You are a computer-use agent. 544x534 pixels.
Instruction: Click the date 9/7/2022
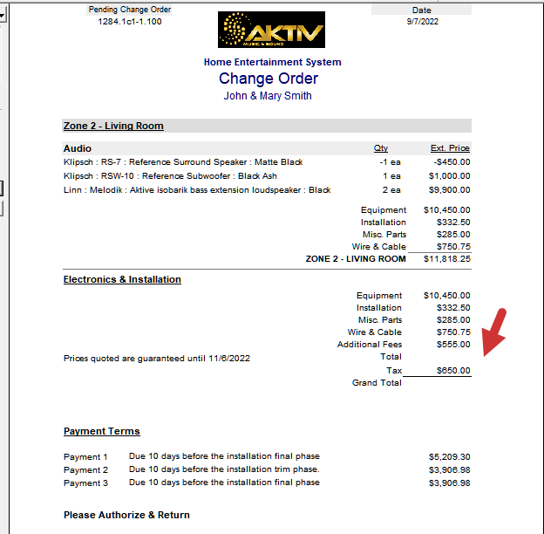[422, 22]
